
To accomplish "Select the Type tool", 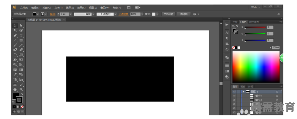I will tap(21, 36).
